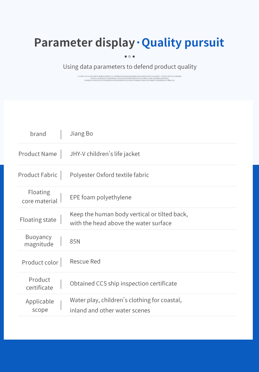Click the blue 'Quality pursuit' heading

click(x=183, y=43)
